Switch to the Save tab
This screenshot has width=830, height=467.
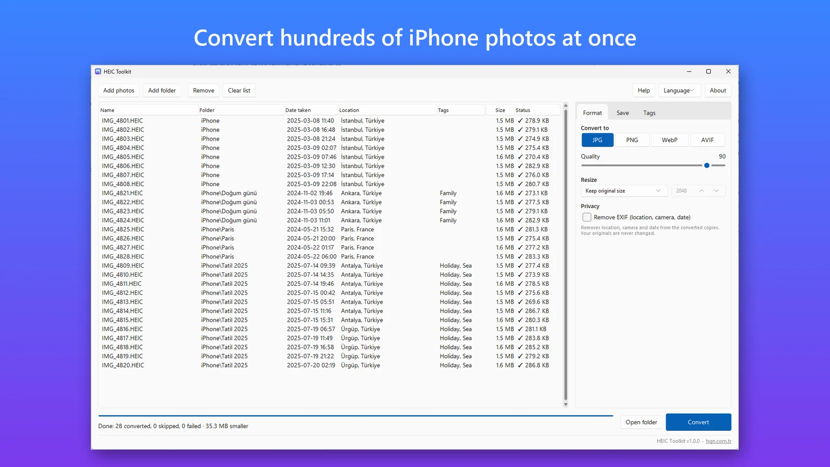(x=622, y=113)
